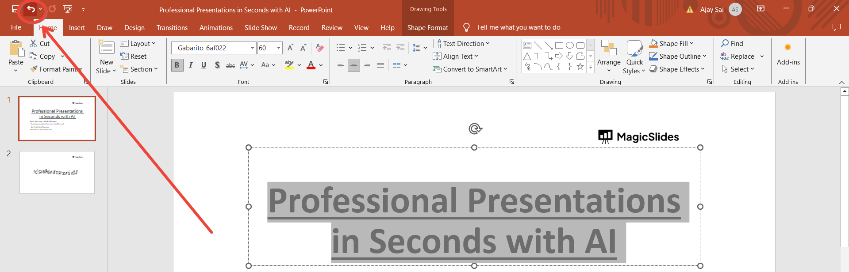This screenshot has height=272, width=849.
Task: Open the Bullets list button
Action: [340, 48]
